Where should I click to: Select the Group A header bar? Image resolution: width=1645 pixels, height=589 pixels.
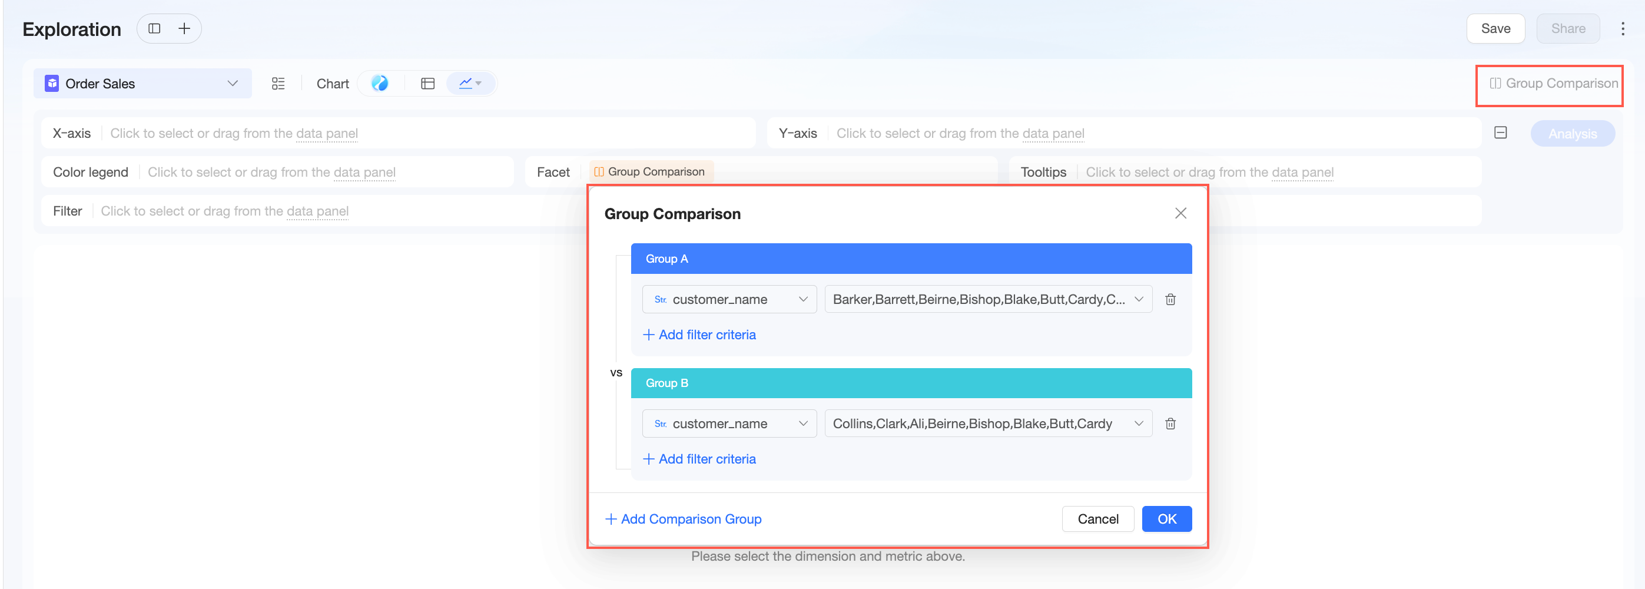click(x=911, y=259)
